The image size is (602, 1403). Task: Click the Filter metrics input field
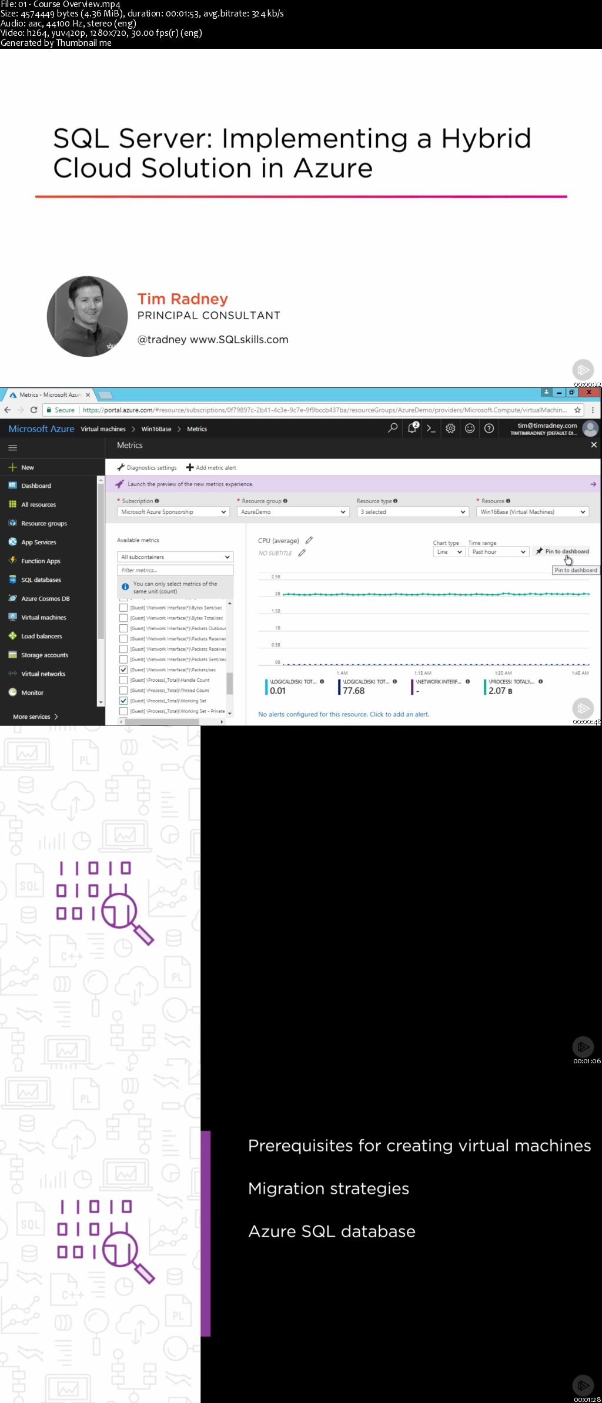(175, 570)
